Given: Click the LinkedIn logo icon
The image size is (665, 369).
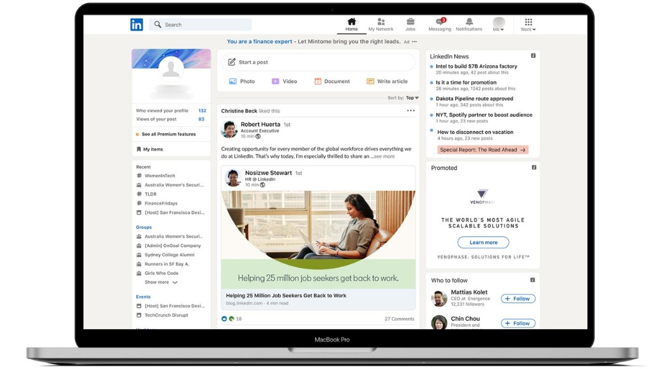Looking at the screenshot, I should 137,25.
